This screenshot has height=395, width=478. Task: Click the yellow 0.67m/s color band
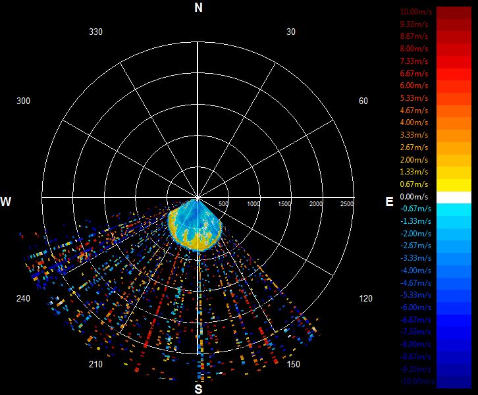(x=454, y=185)
